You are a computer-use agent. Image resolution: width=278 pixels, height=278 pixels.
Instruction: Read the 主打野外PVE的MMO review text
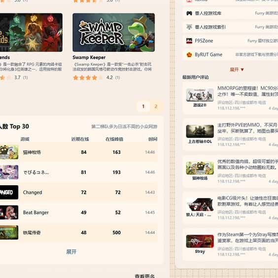[x=247, y=128]
